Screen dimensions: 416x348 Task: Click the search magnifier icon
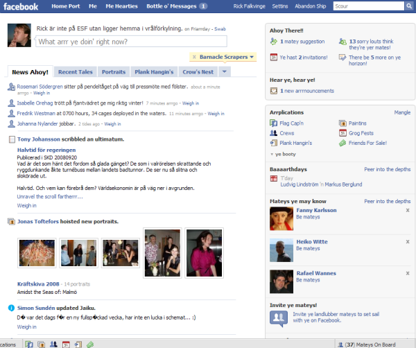click(409, 6)
